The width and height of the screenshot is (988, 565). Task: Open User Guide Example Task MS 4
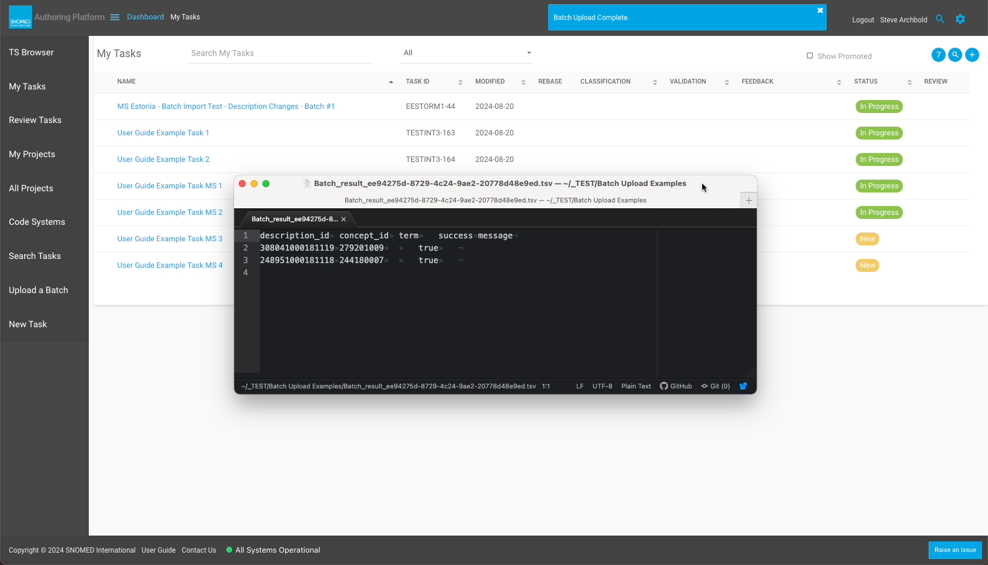169,265
